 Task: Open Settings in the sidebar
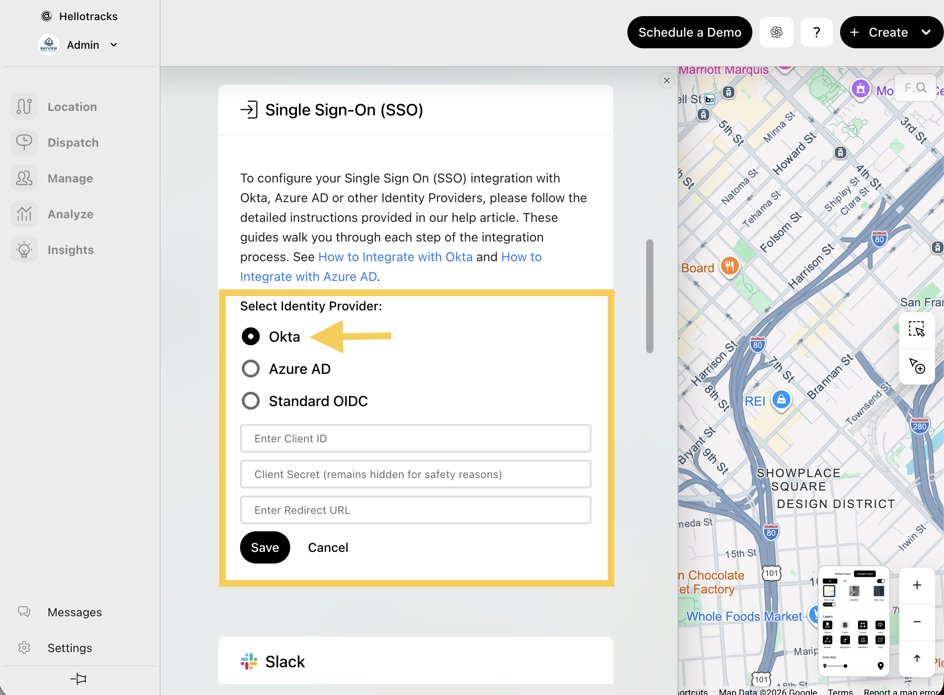[69, 648]
